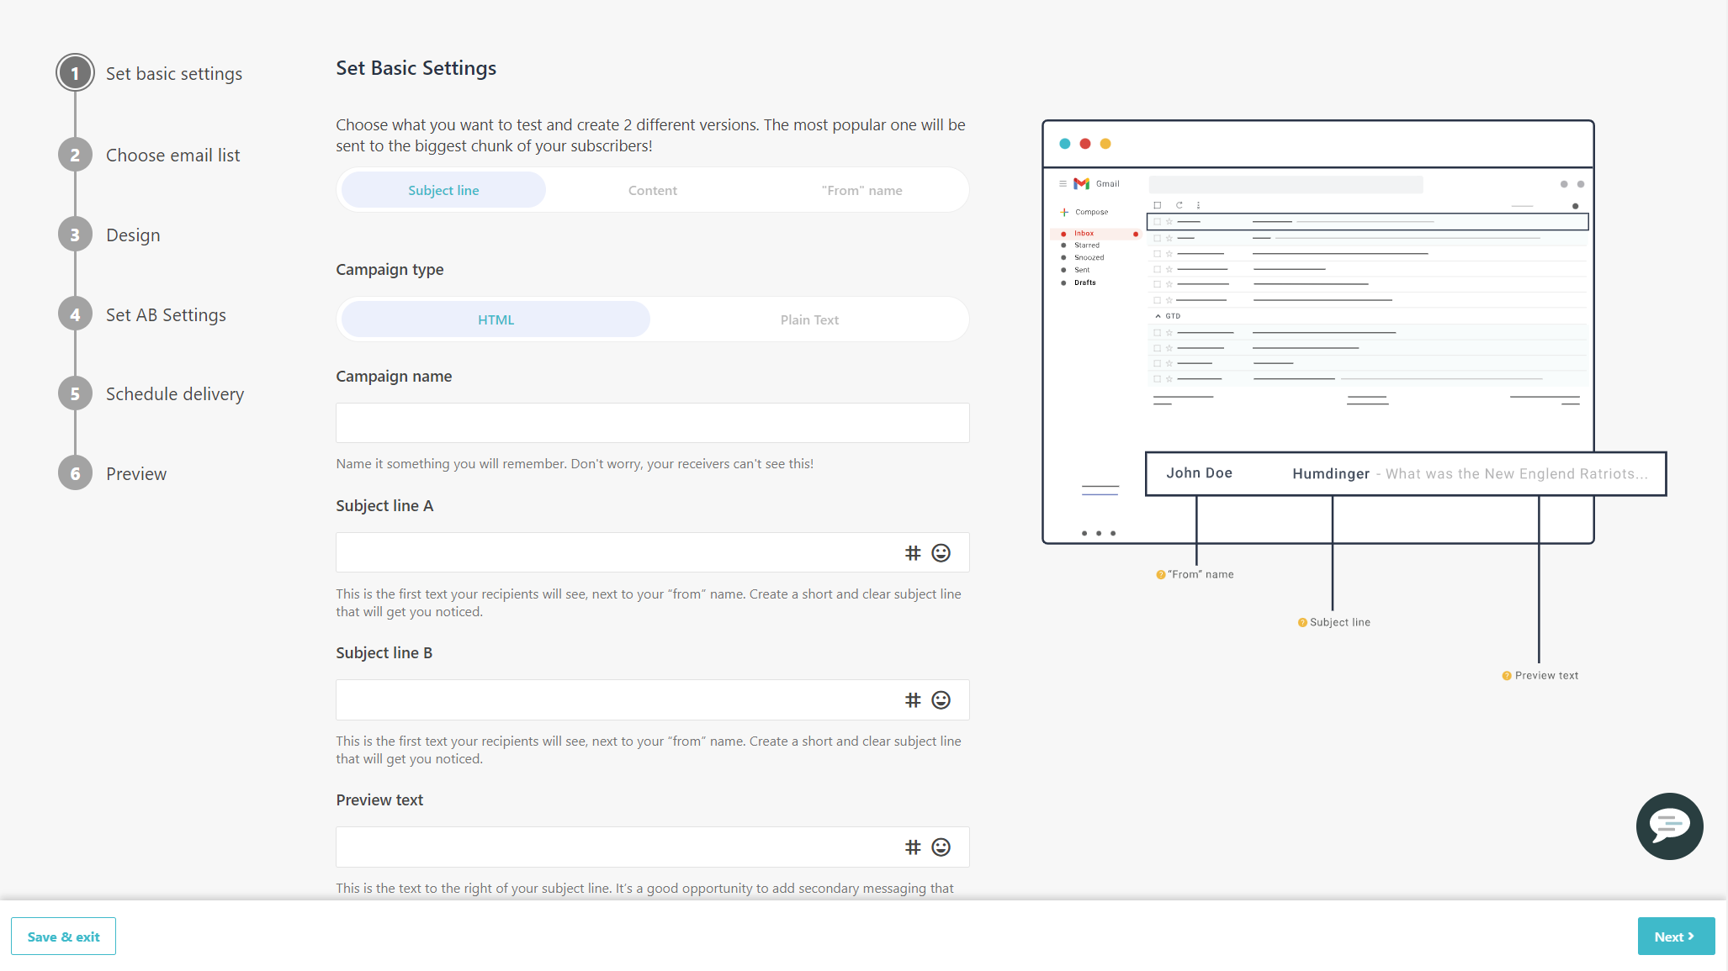This screenshot has height=971, width=1728.
Task: Insert merge tag in Preview text field
Action: pyautogui.click(x=912, y=847)
